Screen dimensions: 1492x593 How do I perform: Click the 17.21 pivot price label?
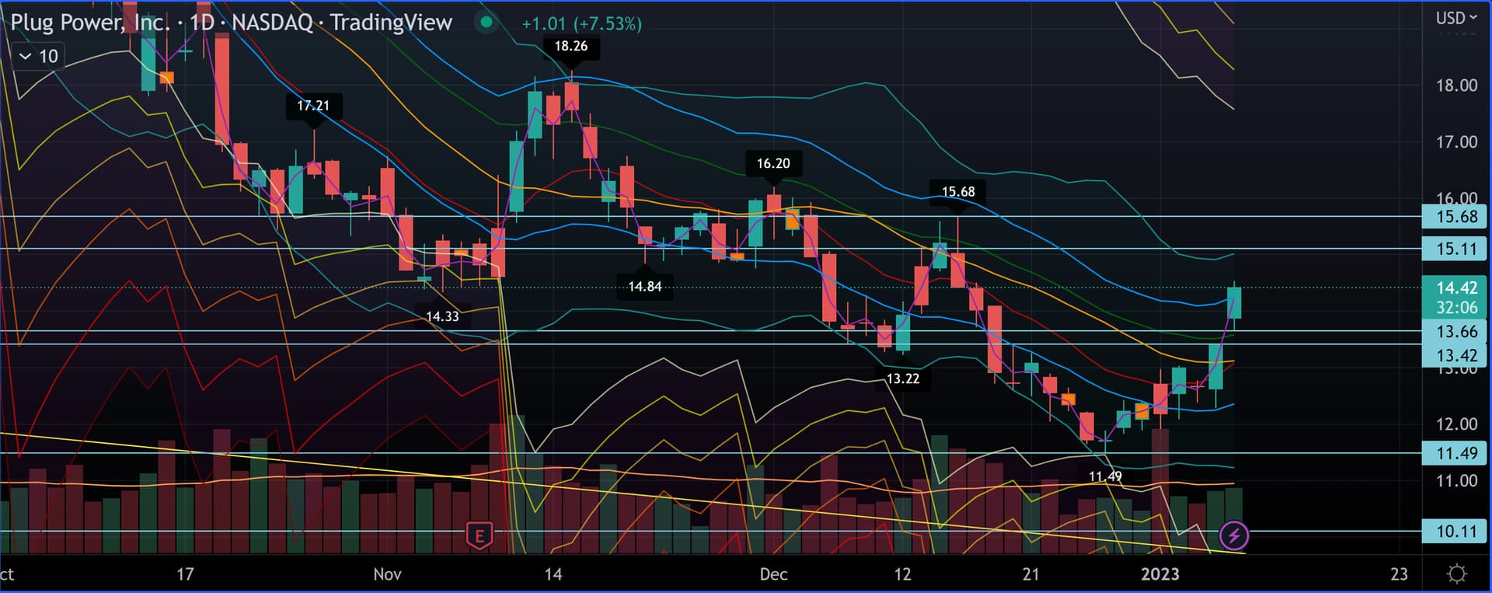pyautogui.click(x=313, y=106)
